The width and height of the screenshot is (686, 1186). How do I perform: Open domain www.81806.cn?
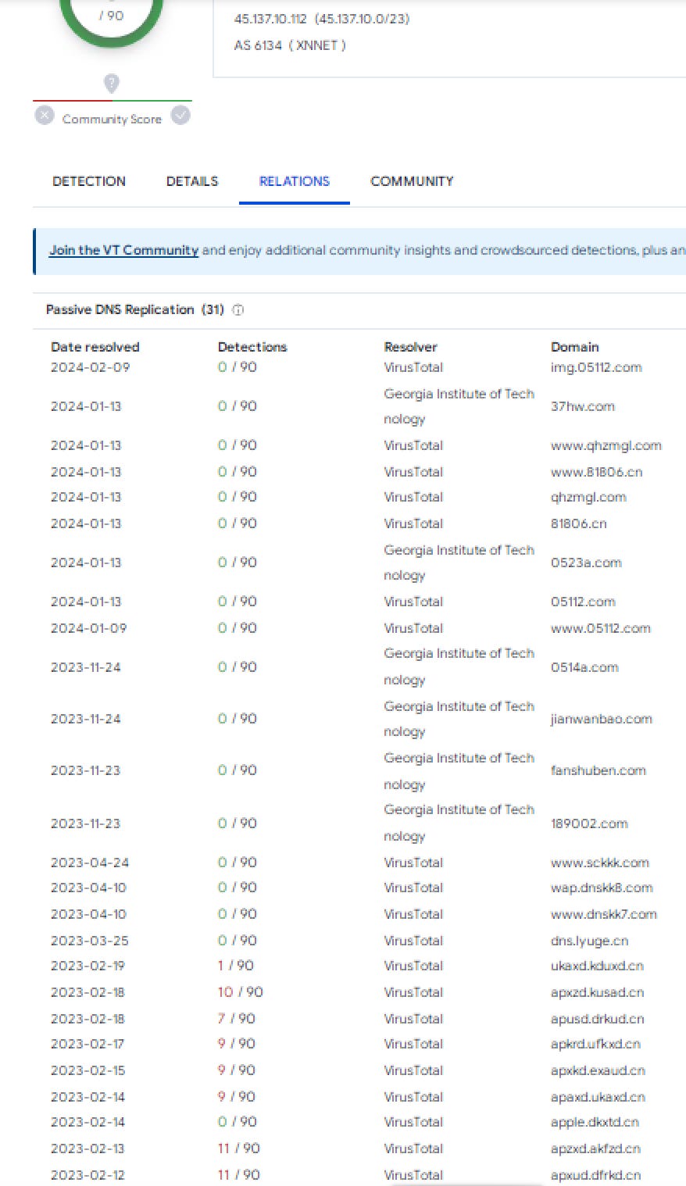click(597, 472)
